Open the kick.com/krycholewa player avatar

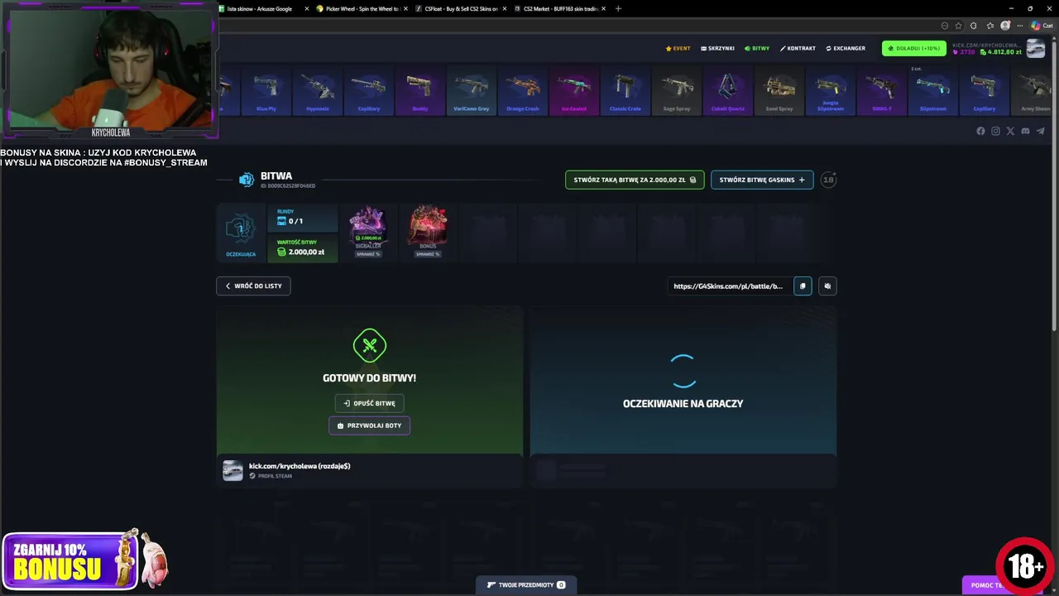[x=232, y=470]
